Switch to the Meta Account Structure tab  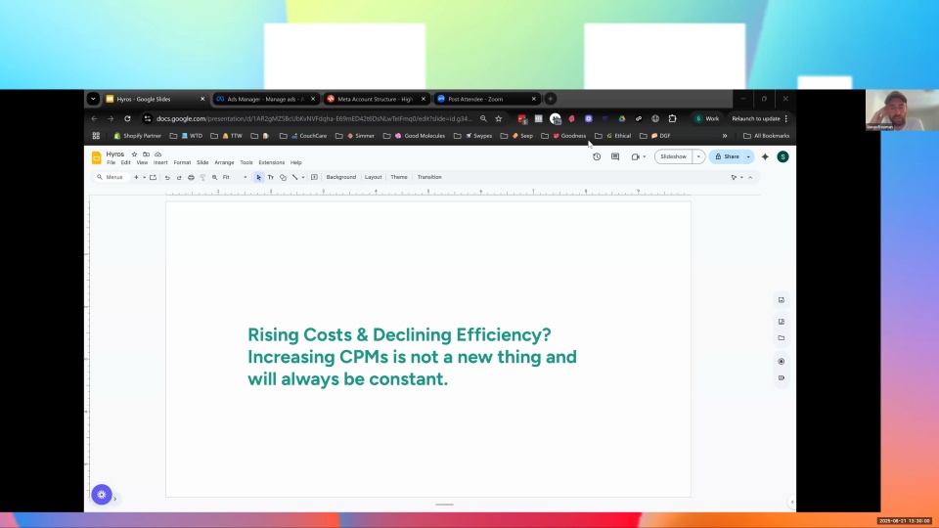click(375, 99)
